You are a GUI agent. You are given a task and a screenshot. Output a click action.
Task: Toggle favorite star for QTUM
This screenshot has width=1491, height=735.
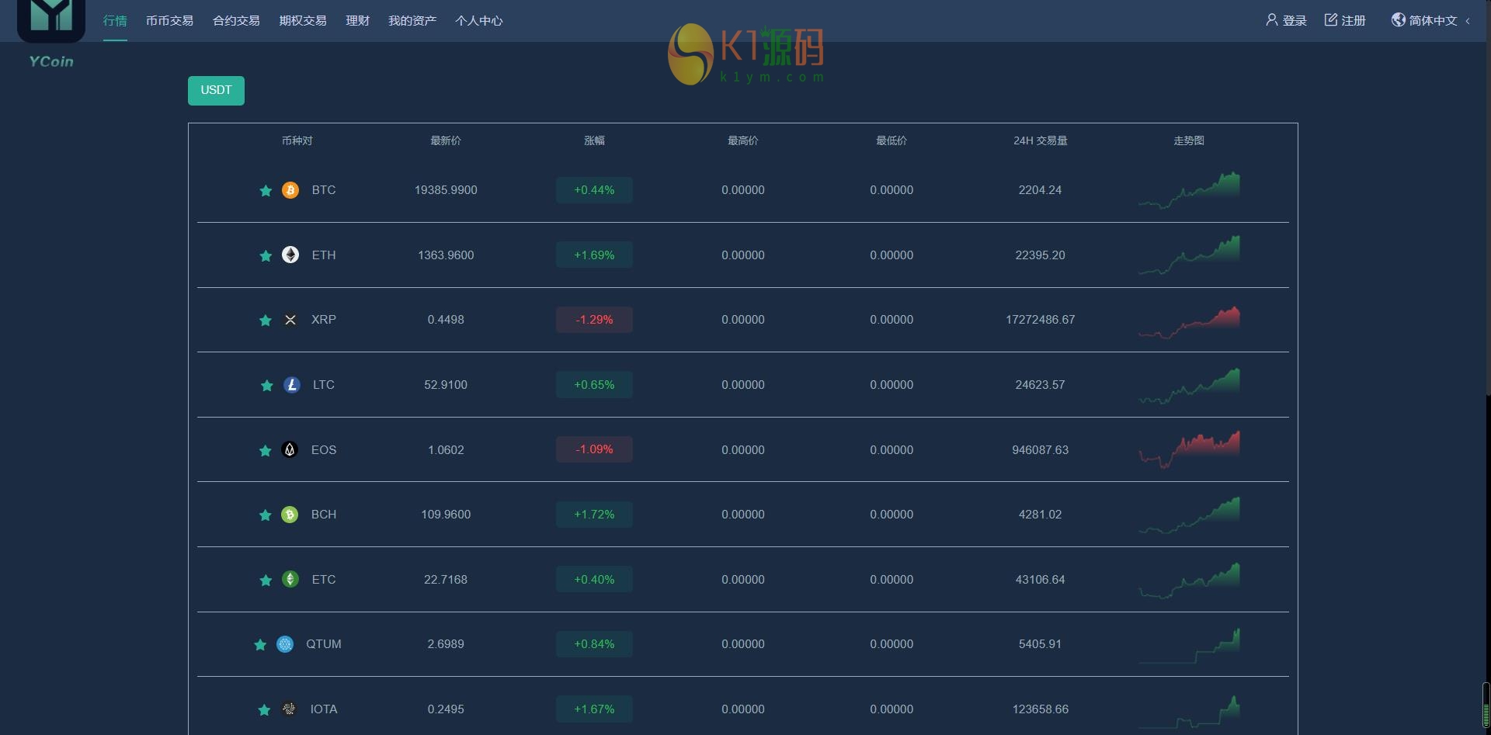tap(260, 645)
